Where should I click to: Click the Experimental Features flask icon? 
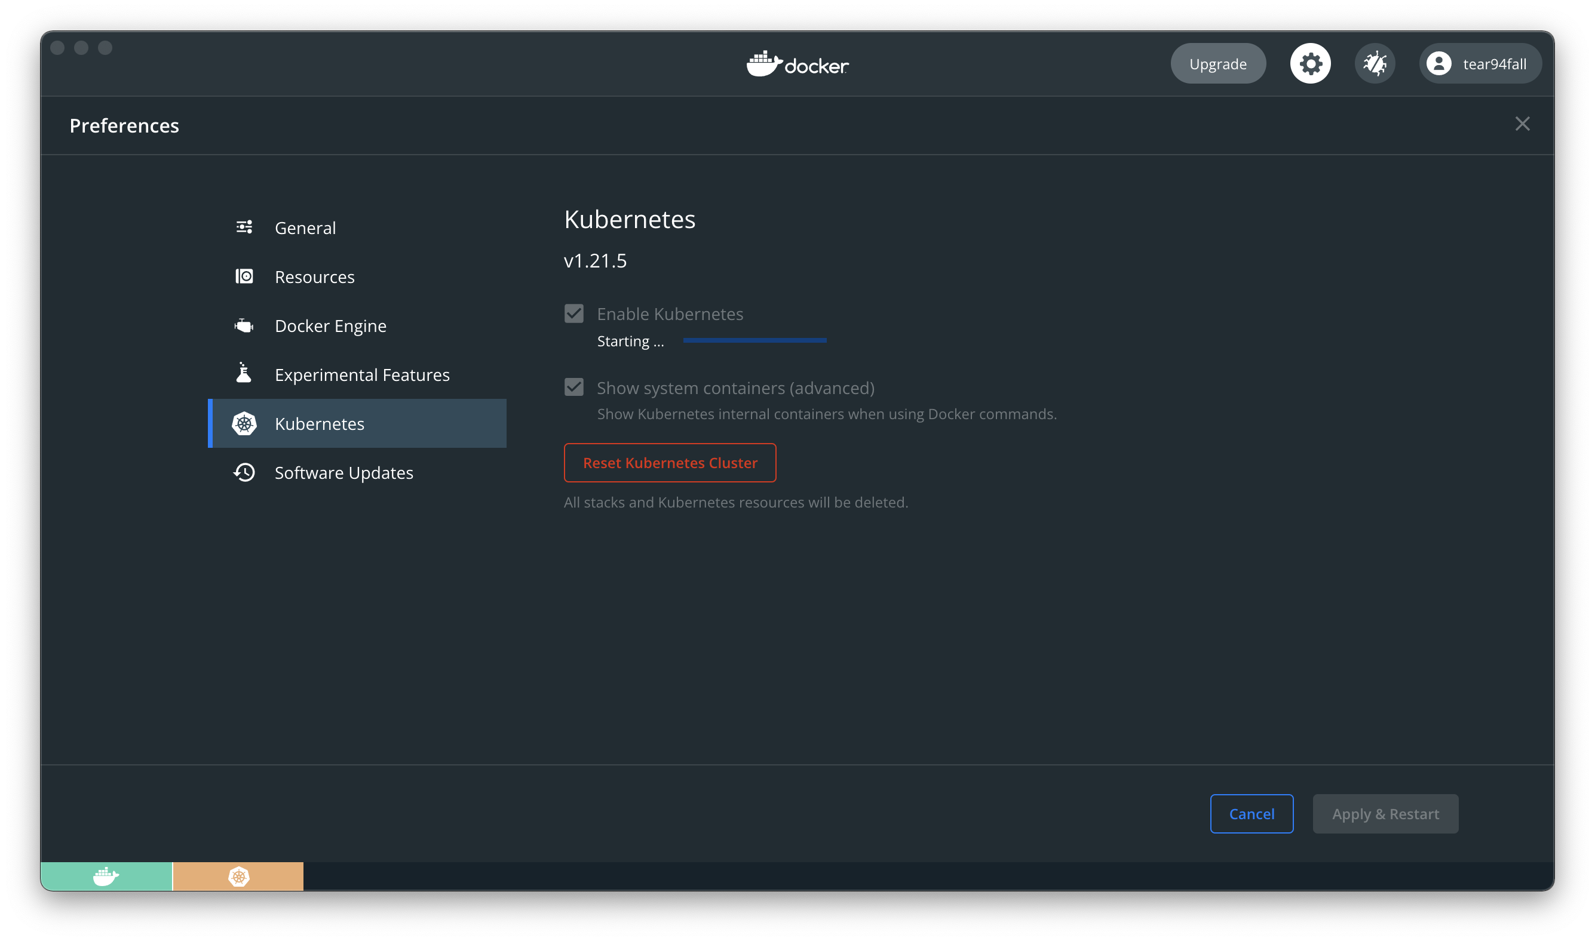pyautogui.click(x=244, y=374)
